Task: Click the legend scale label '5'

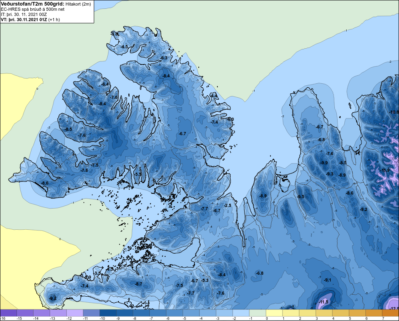Action: tap(350, 319)
